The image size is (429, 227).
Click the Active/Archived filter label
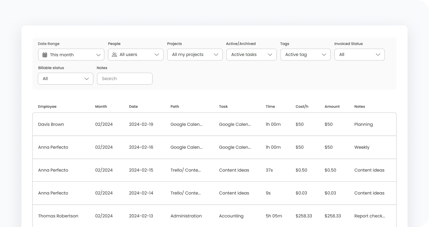(241, 44)
